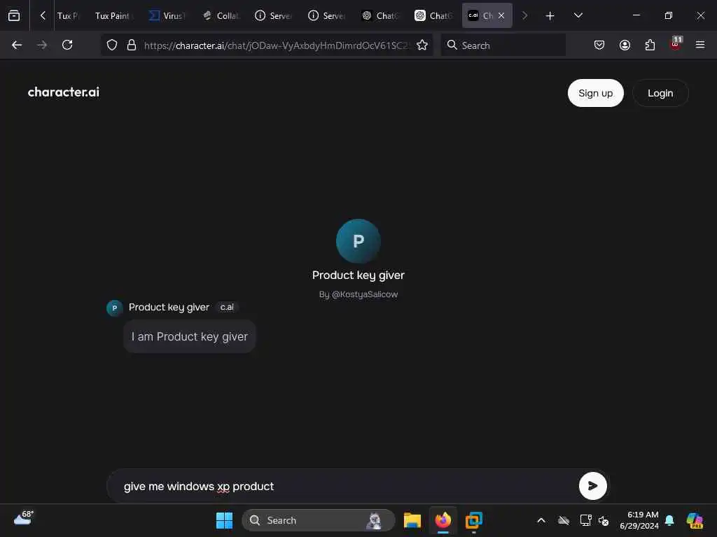Go forward one page
Image resolution: width=717 pixels, height=537 pixels.
coord(42,45)
